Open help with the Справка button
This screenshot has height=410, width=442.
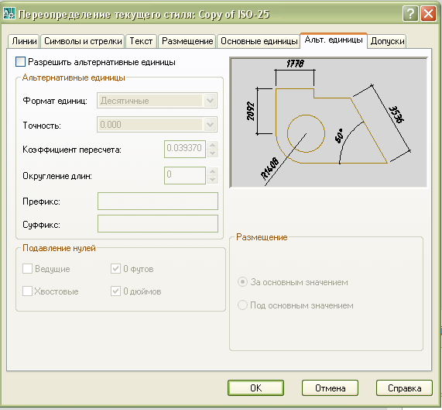pyautogui.click(x=404, y=388)
